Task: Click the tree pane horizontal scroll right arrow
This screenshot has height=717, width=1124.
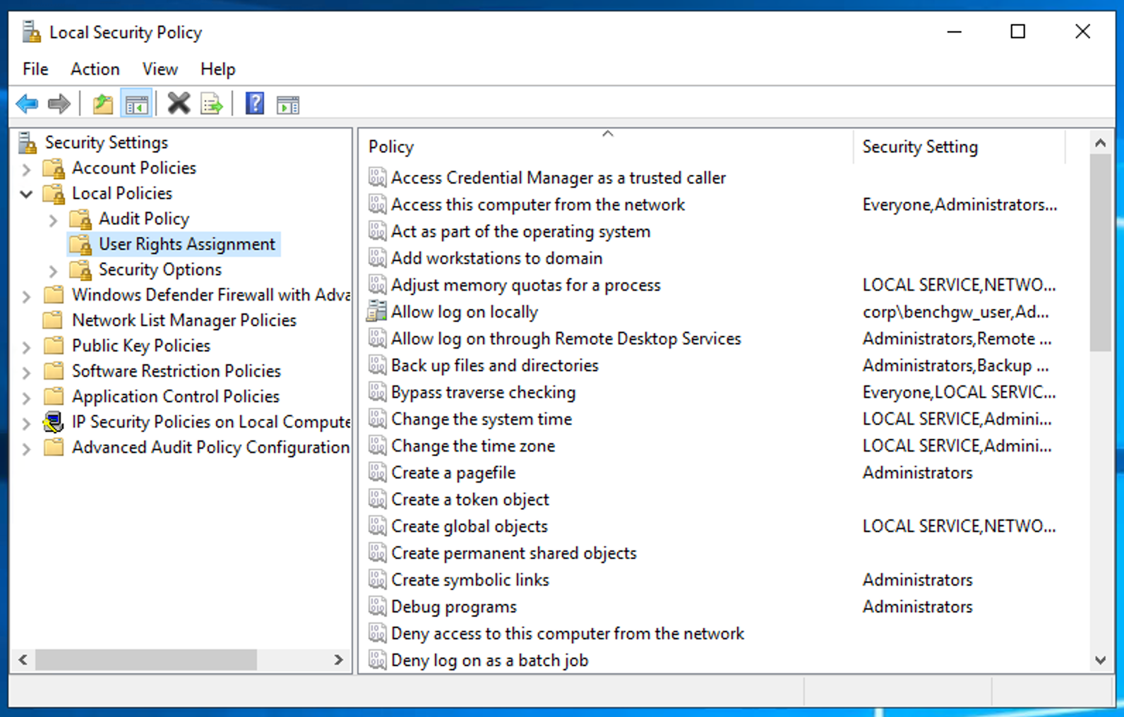Action: (x=339, y=660)
